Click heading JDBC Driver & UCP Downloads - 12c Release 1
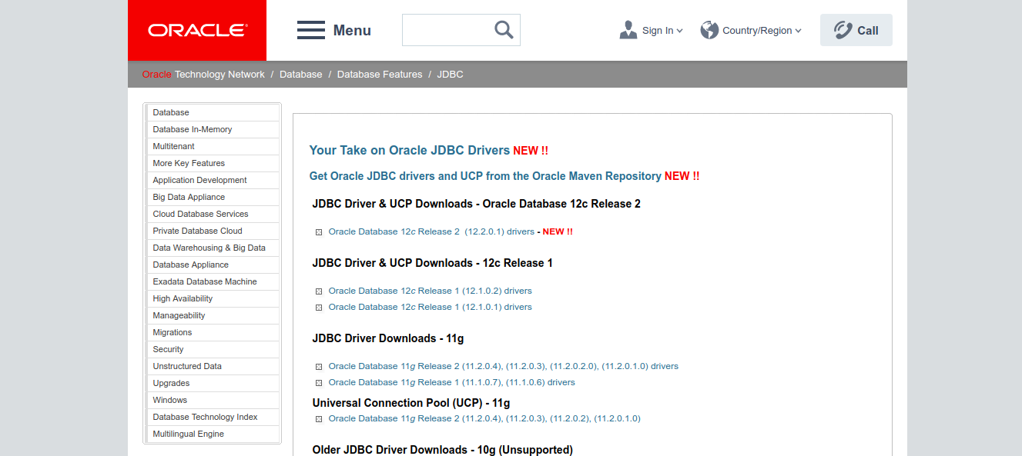The image size is (1022, 456). click(433, 263)
